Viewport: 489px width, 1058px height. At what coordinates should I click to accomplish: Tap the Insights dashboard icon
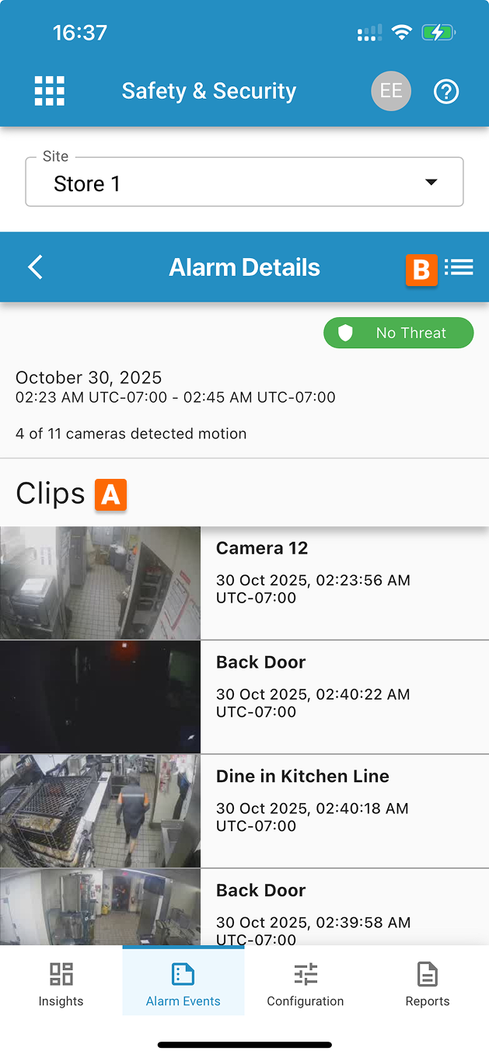coord(61,974)
